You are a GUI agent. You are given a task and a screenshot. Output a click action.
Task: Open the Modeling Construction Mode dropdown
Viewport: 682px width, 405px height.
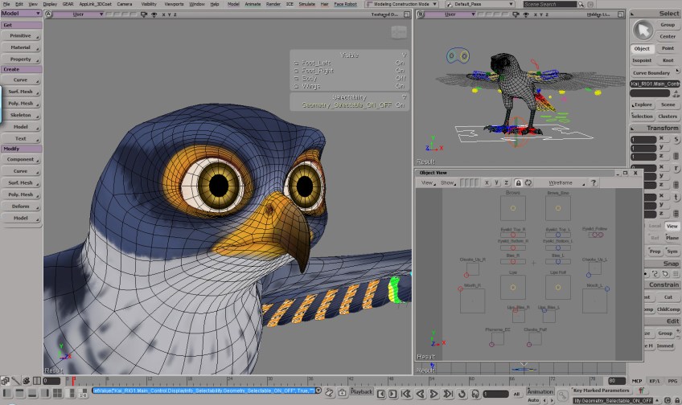(x=402, y=4)
